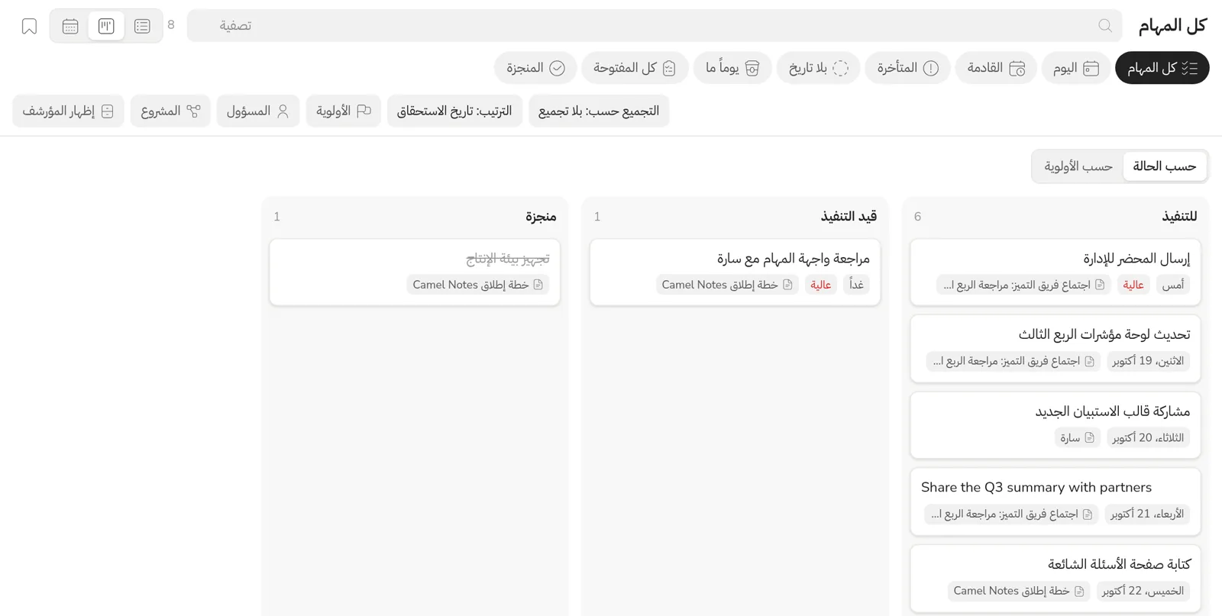Switch to حسب الحالة segmented option

tap(1165, 166)
